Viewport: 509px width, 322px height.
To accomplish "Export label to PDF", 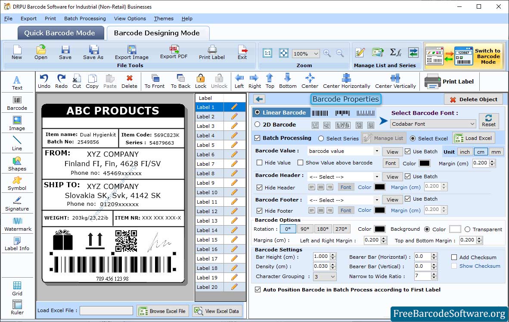I will [174, 52].
